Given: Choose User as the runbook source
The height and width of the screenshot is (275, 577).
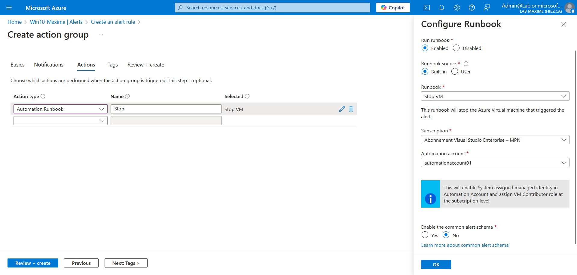Looking at the screenshot, I should pos(455,72).
